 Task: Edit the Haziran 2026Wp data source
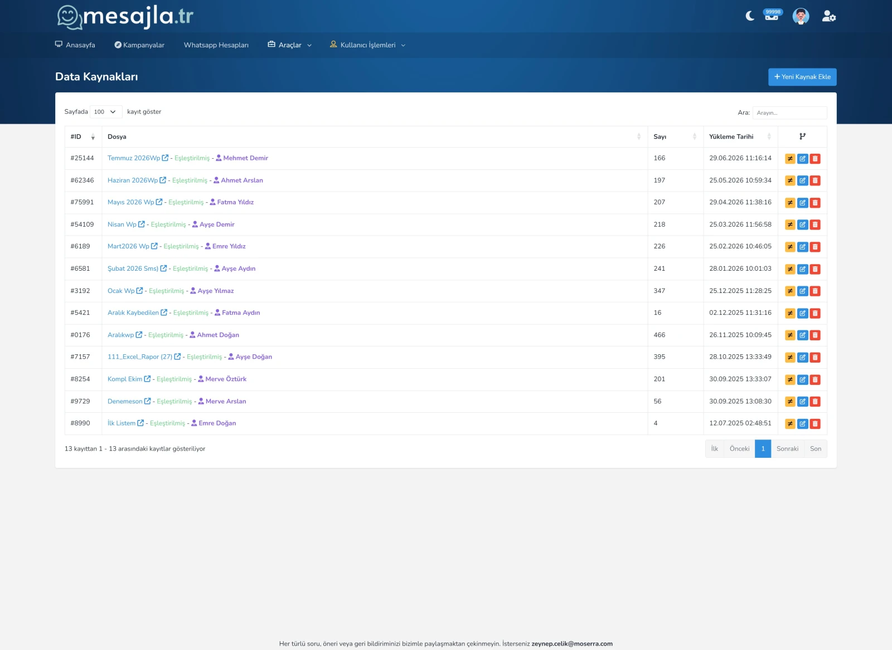(802, 180)
